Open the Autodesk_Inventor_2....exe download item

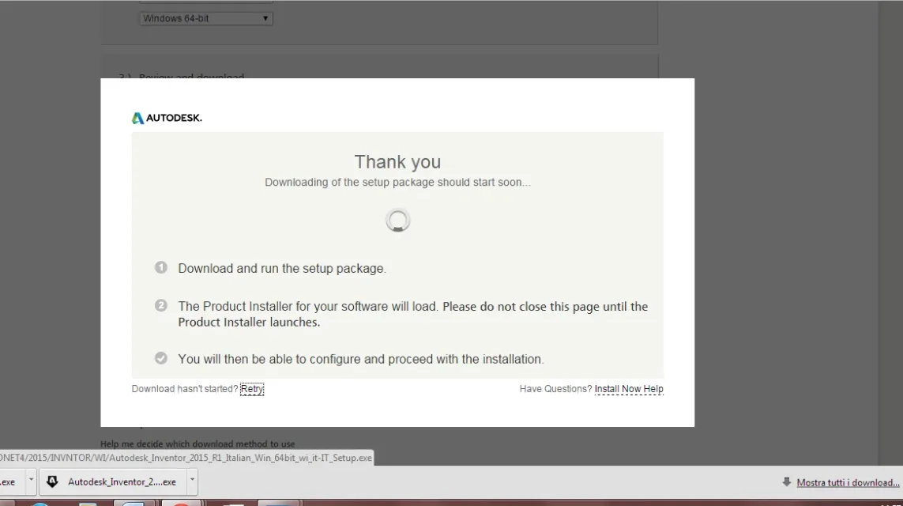coord(114,481)
